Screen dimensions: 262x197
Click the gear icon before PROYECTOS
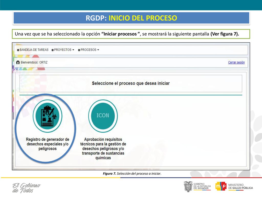tap(52, 50)
